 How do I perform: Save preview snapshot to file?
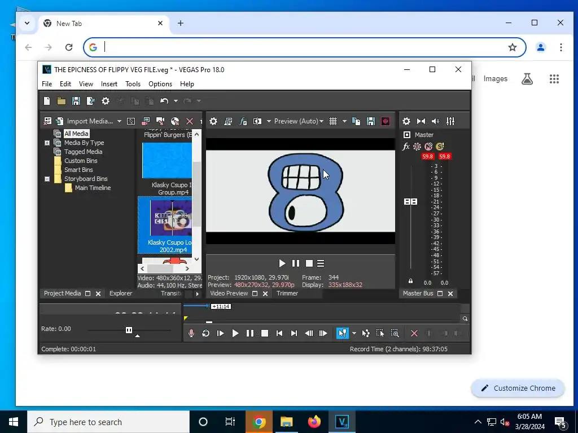pyautogui.click(x=370, y=121)
